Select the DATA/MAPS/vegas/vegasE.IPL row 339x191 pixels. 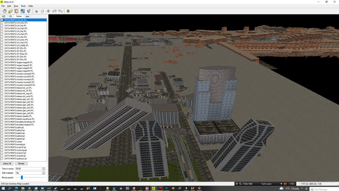tap(24, 68)
